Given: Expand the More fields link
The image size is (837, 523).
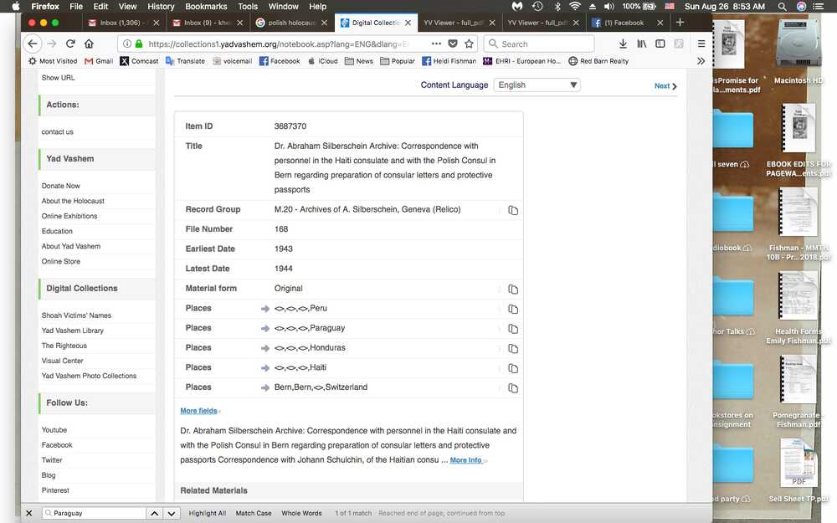Looking at the screenshot, I should tap(198, 410).
